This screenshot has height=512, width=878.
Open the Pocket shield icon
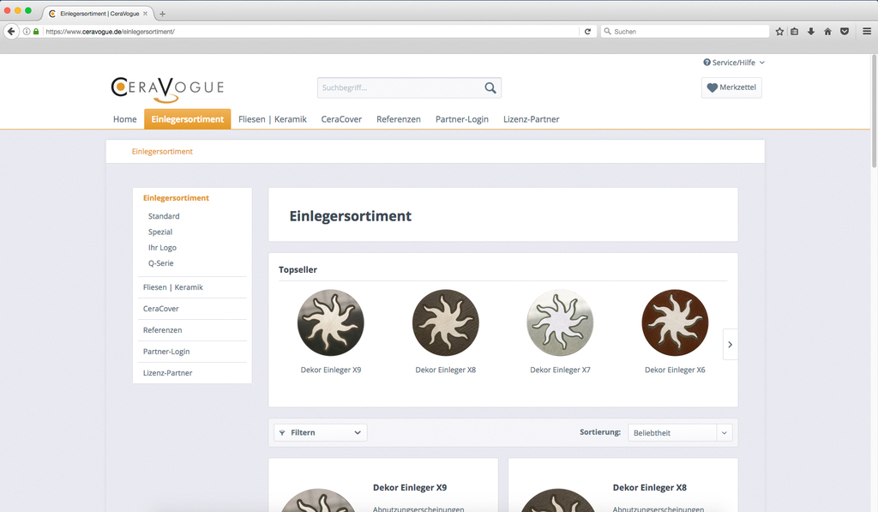point(844,31)
